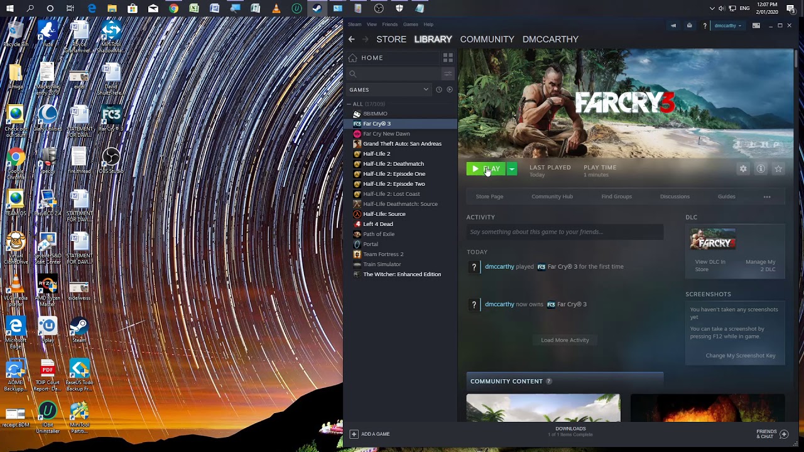Open the Steam menu in the menu bar

click(x=355, y=24)
